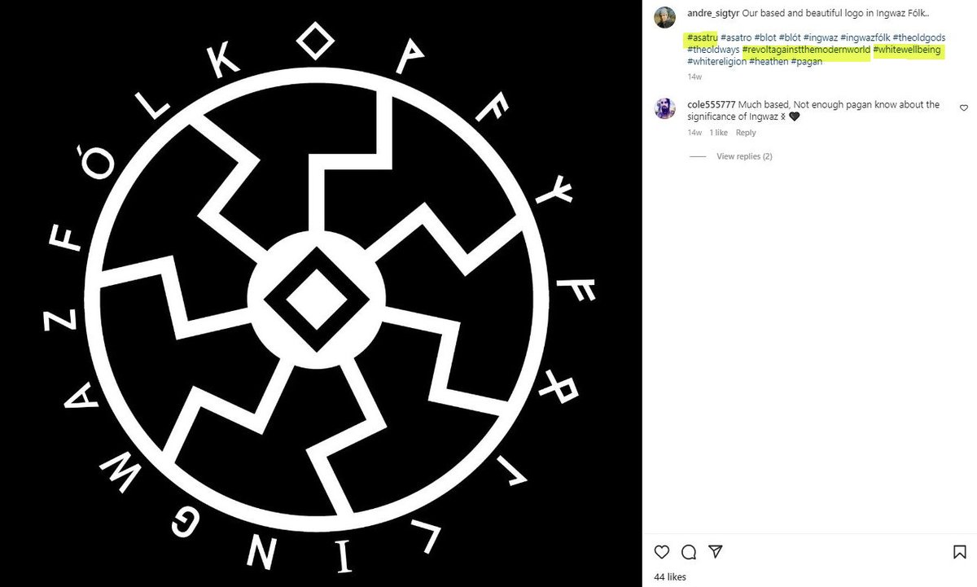Like cole555777's comment with the small heart
The width and height of the screenshot is (977, 587).
pos(964,107)
